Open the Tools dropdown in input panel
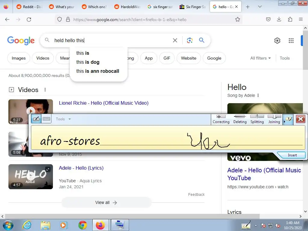This screenshot has height=231, width=308. [63, 119]
